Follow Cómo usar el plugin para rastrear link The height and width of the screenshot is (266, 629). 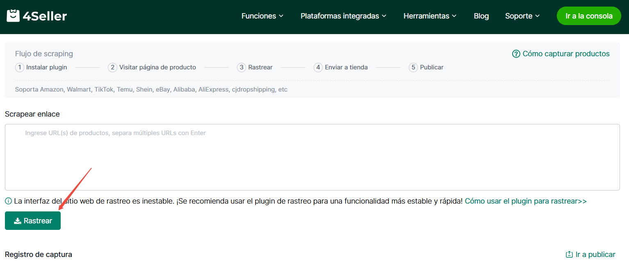click(x=526, y=201)
